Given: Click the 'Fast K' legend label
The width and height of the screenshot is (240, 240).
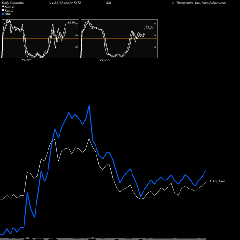Looking at the screenshot, I should click(9, 11).
